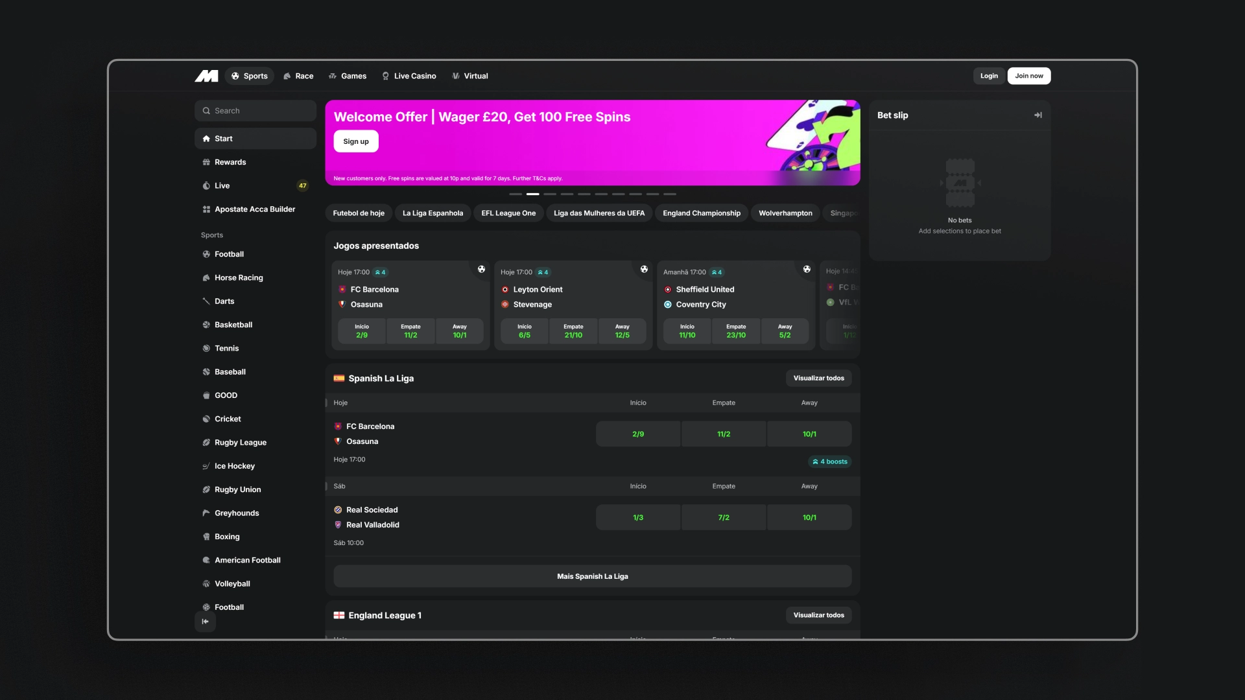1245x700 pixels.
Task: Click the Baseball sidebar icon
Action: click(206, 372)
